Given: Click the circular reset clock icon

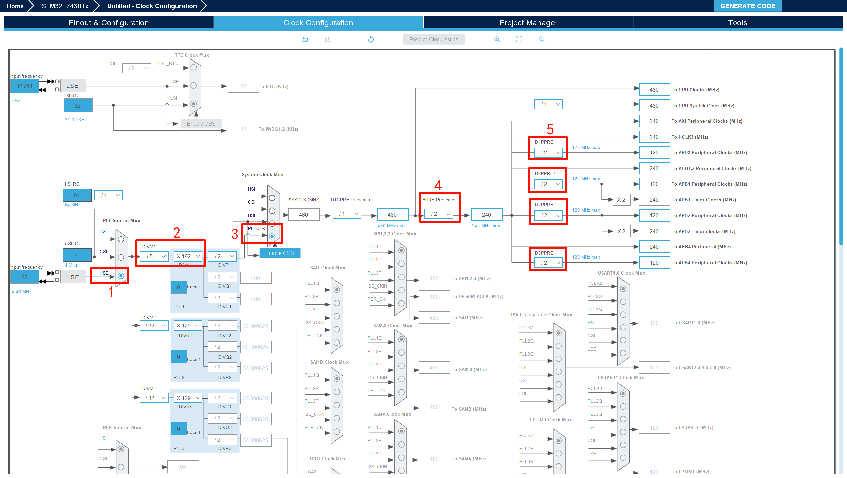Looking at the screenshot, I should (x=371, y=39).
